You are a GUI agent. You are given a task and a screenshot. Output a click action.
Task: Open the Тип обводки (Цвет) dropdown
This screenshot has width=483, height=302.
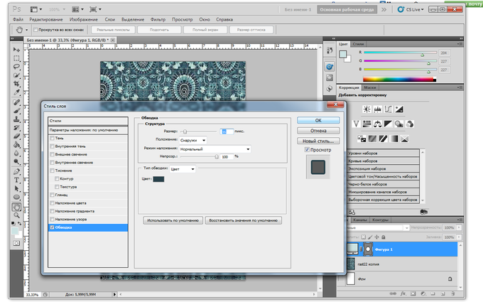tap(183, 169)
